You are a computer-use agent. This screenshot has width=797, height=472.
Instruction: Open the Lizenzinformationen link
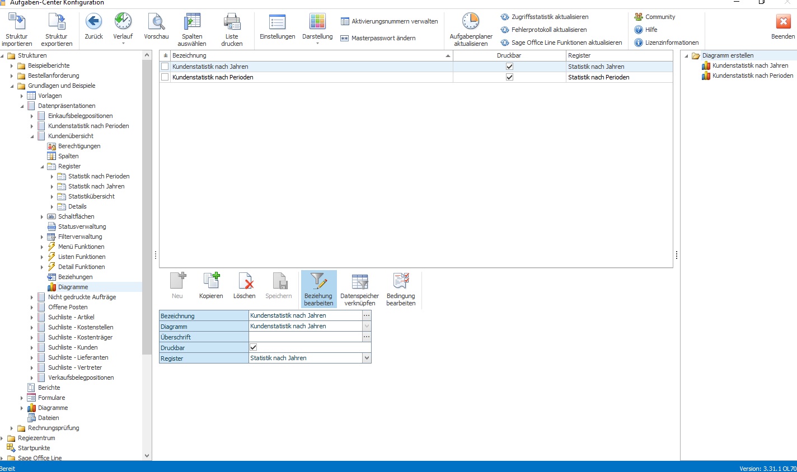click(672, 43)
